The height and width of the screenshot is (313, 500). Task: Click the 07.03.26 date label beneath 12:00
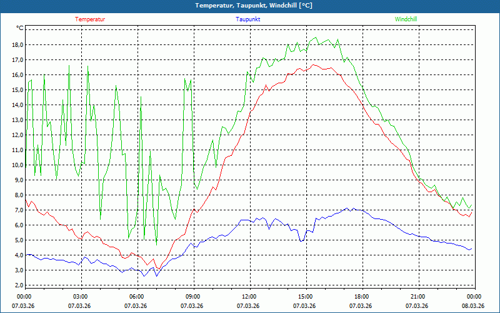tap(249, 306)
